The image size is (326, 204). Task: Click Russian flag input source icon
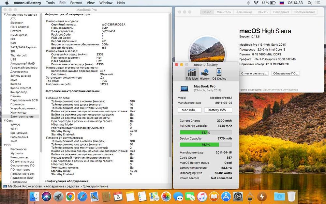pyautogui.click(x=282, y=3)
